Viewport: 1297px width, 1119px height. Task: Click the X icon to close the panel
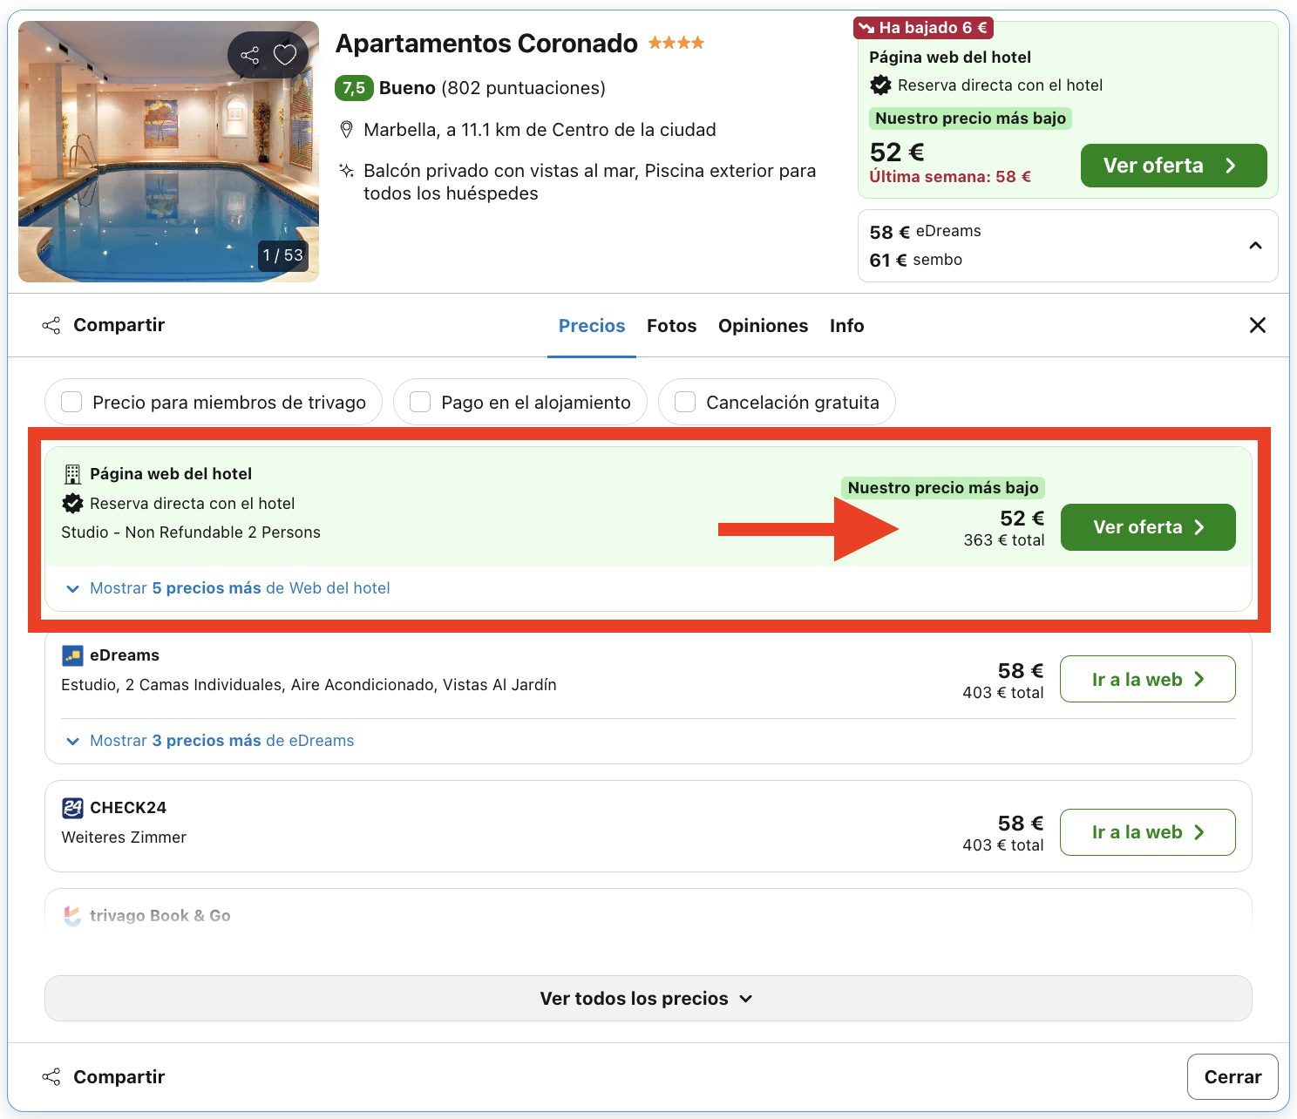pyautogui.click(x=1258, y=324)
